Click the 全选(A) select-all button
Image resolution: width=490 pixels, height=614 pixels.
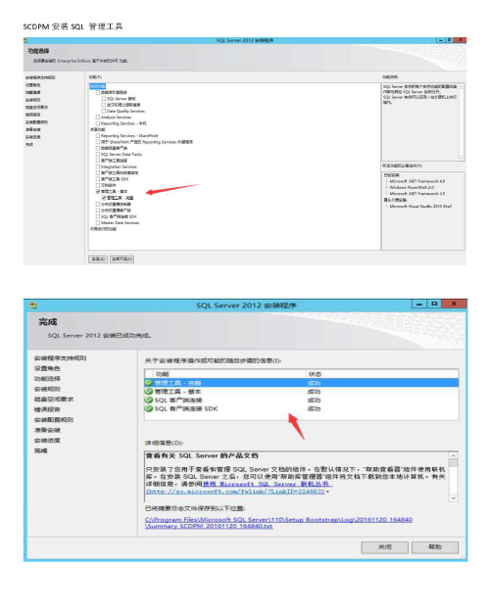(98, 259)
